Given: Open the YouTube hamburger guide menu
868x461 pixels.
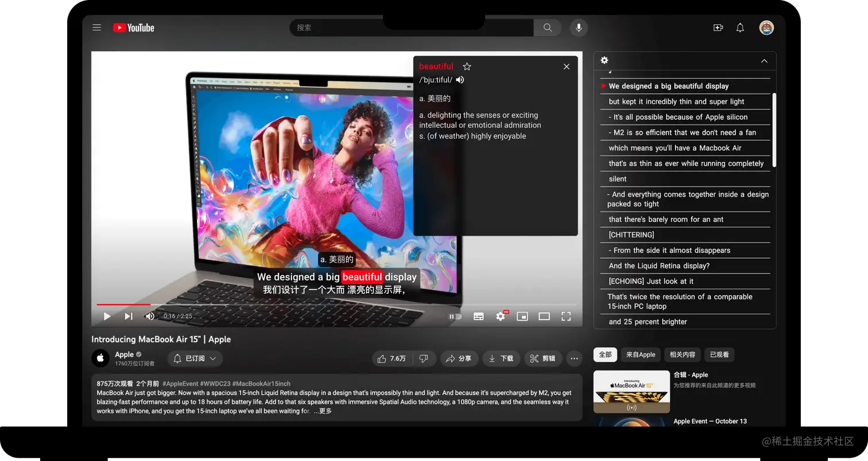Looking at the screenshot, I should (97, 28).
